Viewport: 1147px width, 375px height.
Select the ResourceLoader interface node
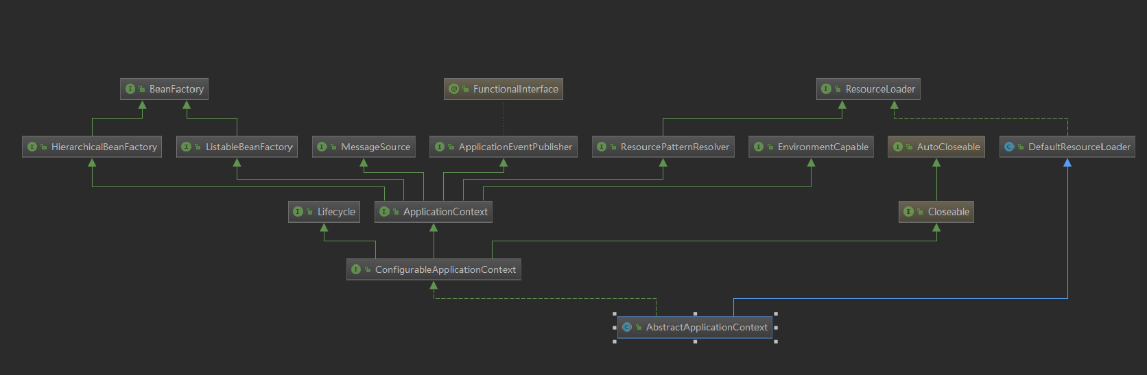coord(868,89)
